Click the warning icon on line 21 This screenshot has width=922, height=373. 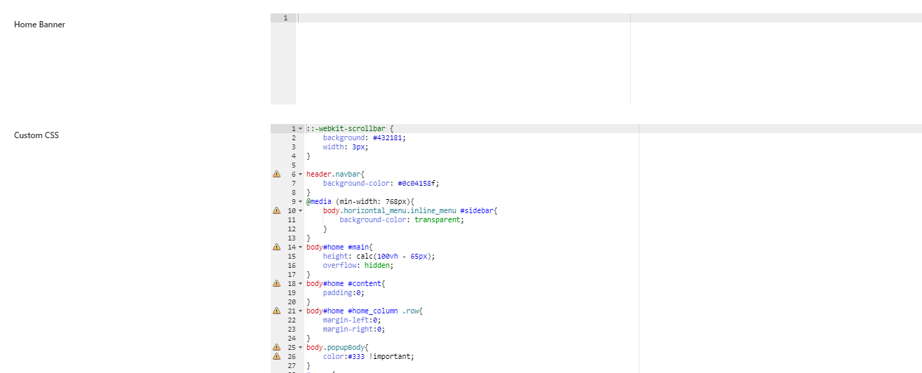click(x=276, y=311)
